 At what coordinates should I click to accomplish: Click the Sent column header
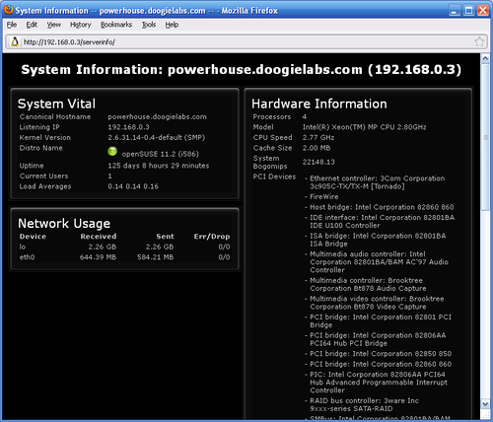pos(165,237)
